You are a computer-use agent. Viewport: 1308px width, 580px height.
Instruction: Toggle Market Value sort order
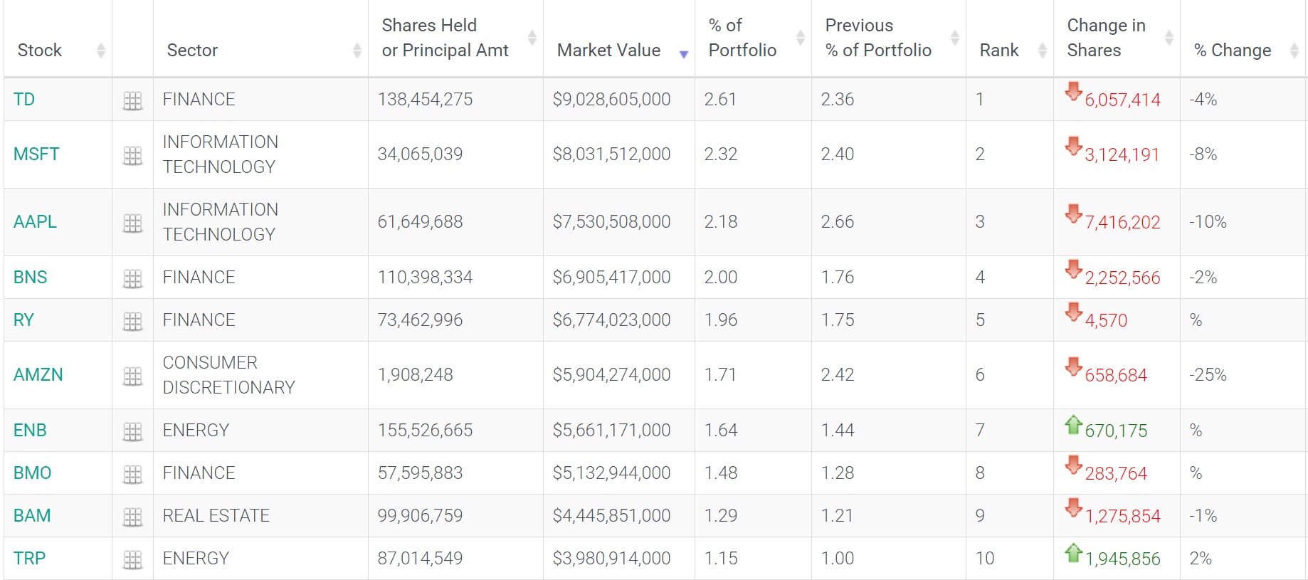click(608, 51)
